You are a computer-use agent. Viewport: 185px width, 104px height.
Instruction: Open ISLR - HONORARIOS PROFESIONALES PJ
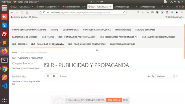point(77,37)
